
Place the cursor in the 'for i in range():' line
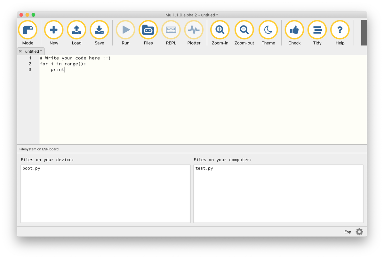coord(63,64)
